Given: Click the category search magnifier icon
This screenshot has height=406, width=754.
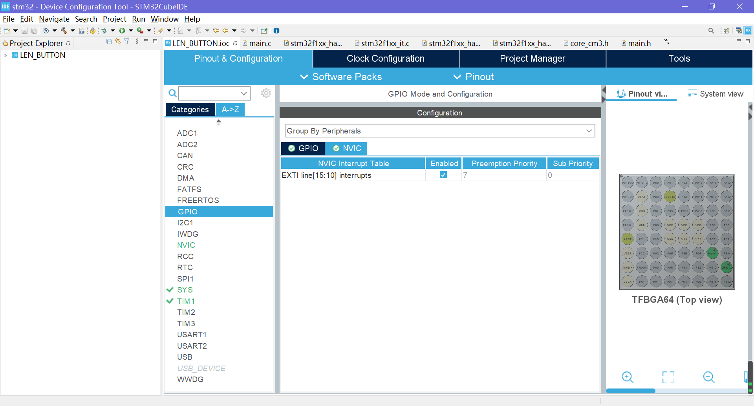Looking at the screenshot, I should [x=172, y=93].
